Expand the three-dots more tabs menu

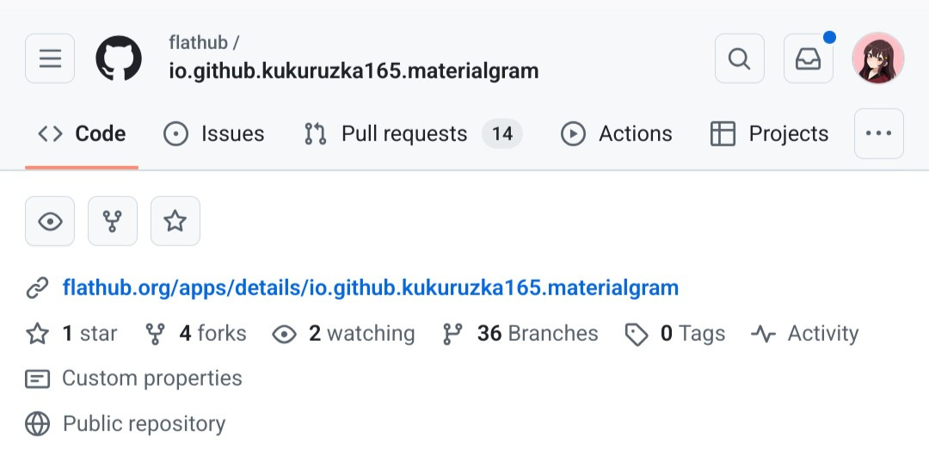tap(878, 133)
